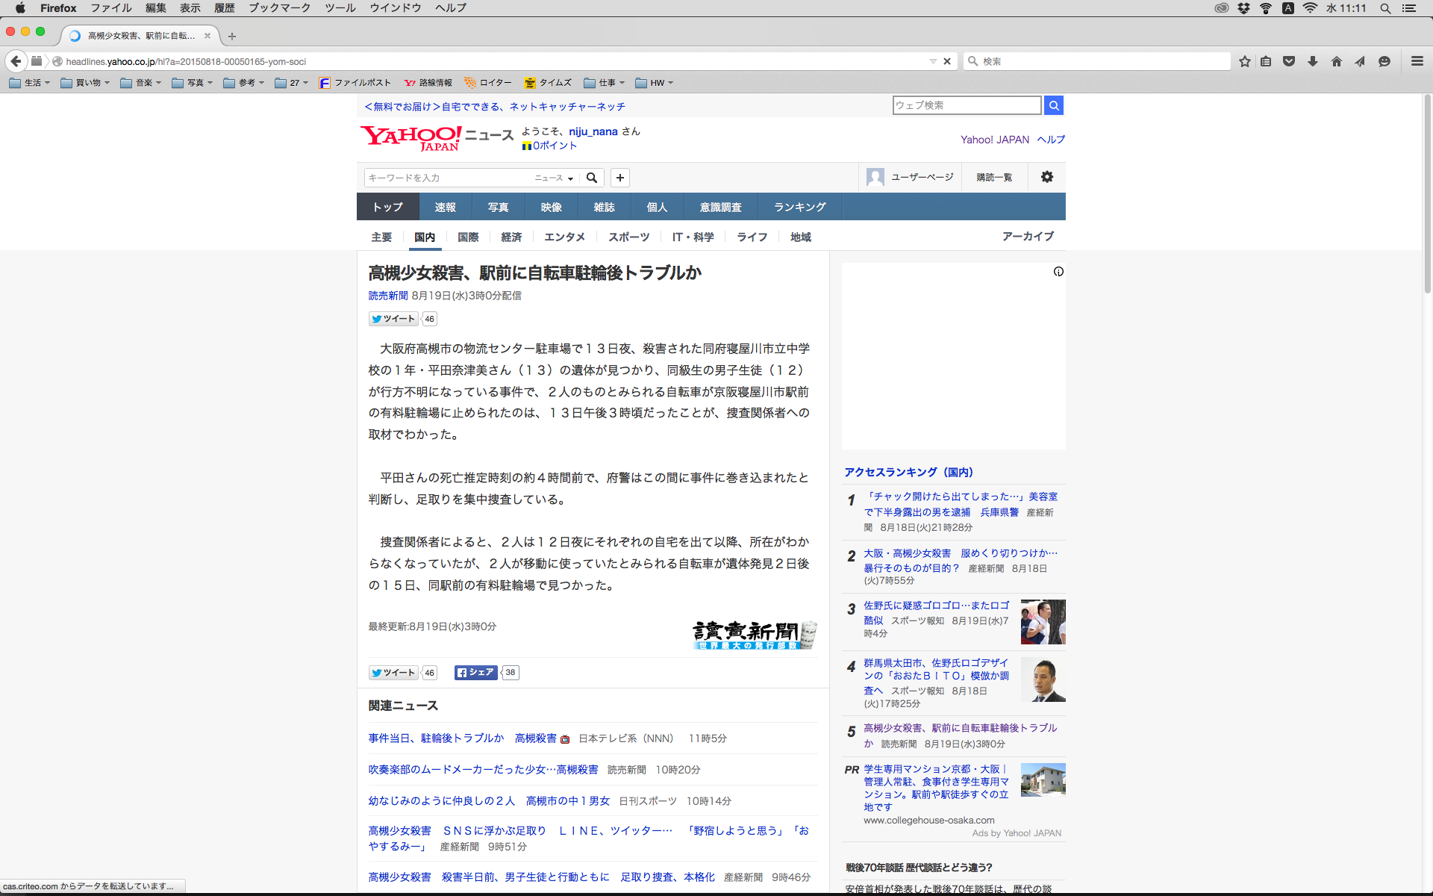Select the 経済 category tab

click(511, 237)
